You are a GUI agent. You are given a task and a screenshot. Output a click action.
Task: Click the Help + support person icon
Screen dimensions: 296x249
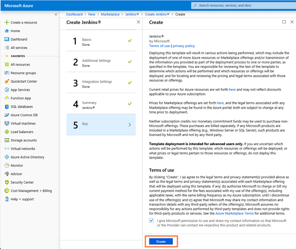[7, 199]
